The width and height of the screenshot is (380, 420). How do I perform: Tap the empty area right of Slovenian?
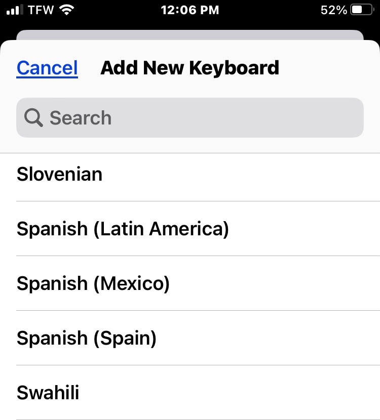[x=241, y=175]
